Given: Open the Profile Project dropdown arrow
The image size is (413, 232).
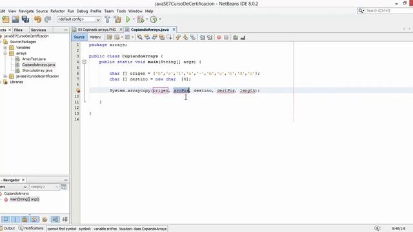Looking at the screenshot, I should [160, 19].
